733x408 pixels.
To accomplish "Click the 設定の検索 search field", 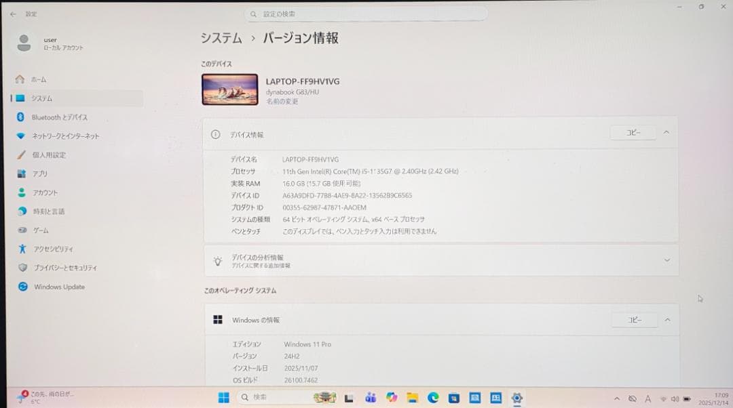I will [366, 13].
